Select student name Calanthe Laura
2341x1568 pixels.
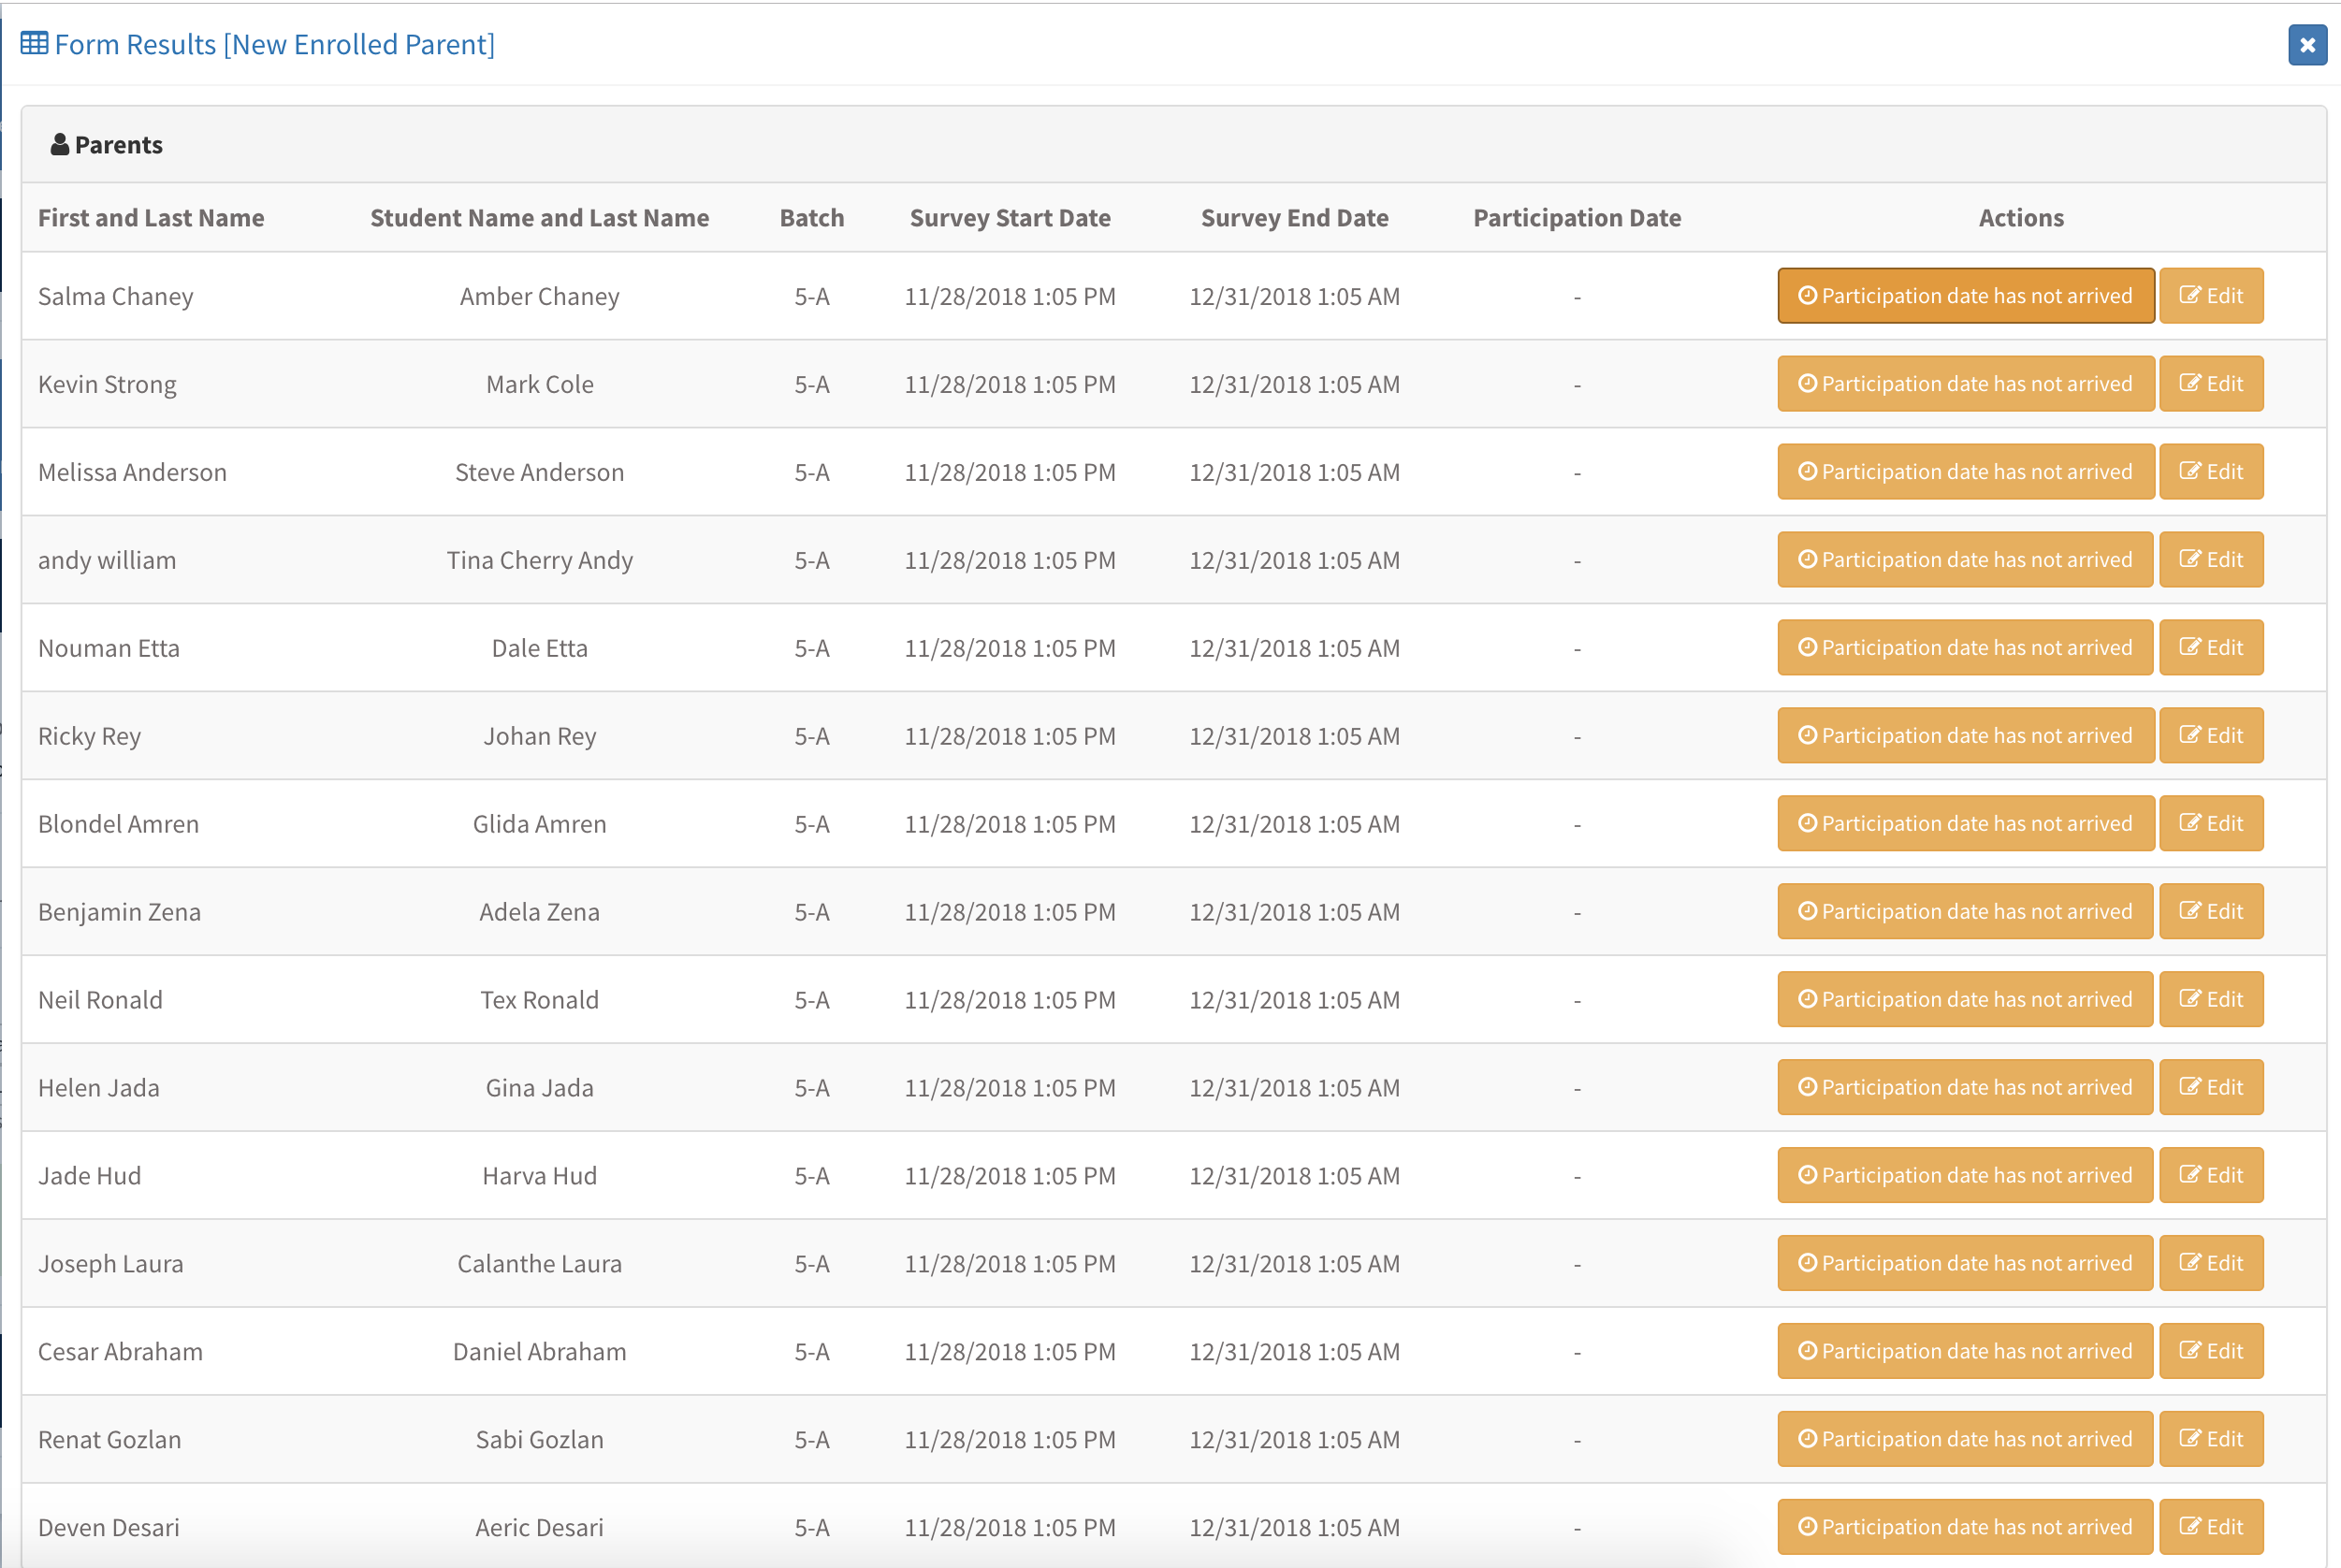(540, 1264)
